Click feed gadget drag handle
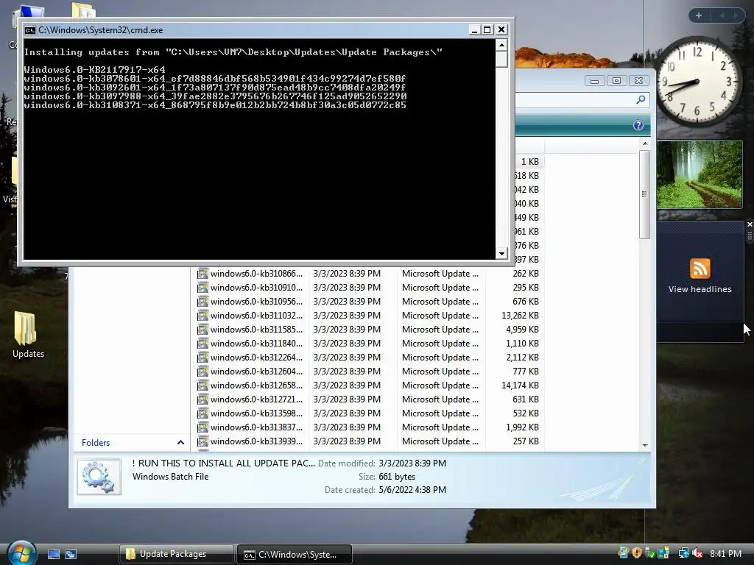754x565 pixels. (x=749, y=236)
